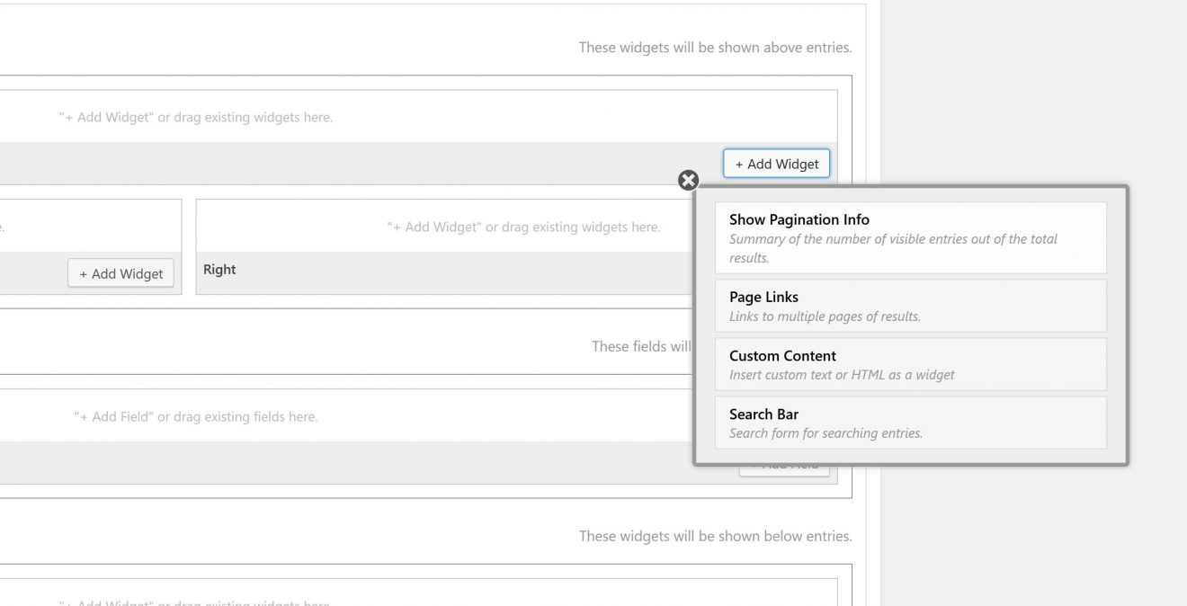The width and height of the screenshot is (1187, 606).
Task: Click Add Widget in the left column
Action: tap(120, 272)
